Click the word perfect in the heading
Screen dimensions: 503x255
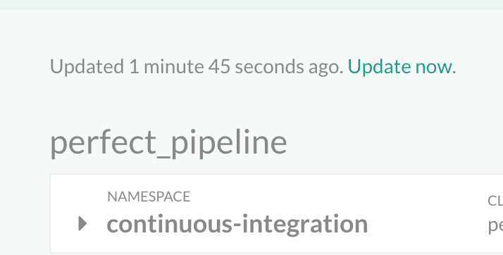tap(103, 143)
